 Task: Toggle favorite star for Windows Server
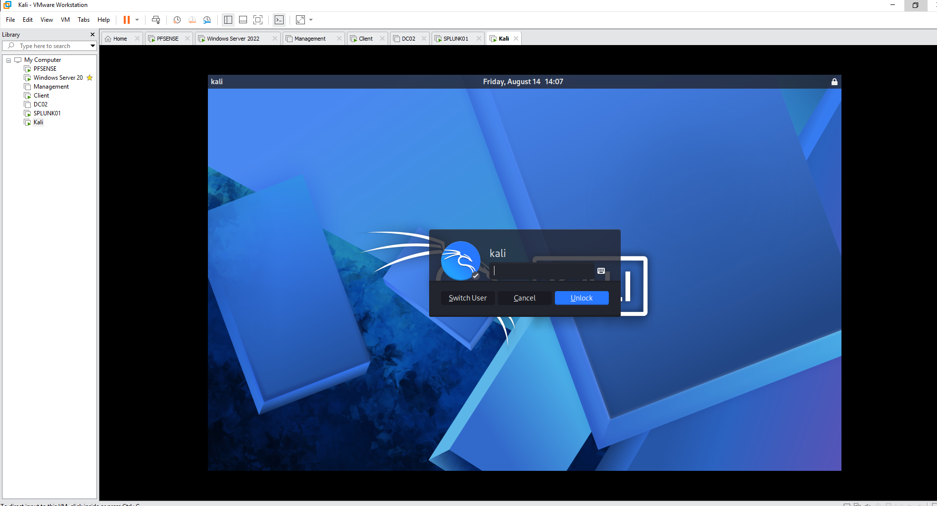coord(90,78)
